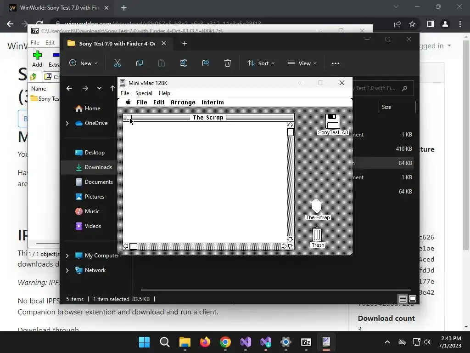This screenshot has height=353, width=470.
Task: Click the Chrome page vertical scrollbar
Action: coord(466,144)
